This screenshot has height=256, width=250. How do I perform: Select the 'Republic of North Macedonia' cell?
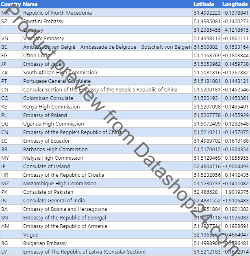(107, 13)
